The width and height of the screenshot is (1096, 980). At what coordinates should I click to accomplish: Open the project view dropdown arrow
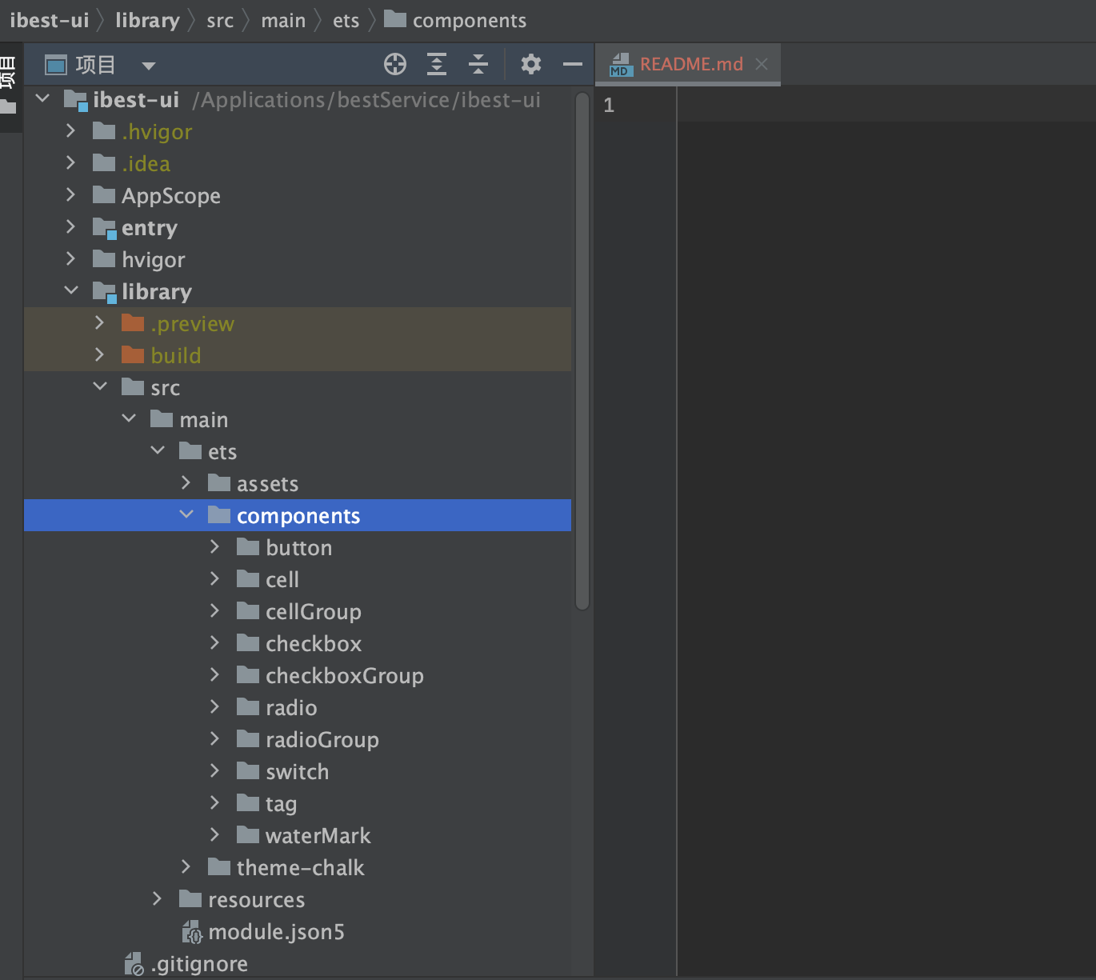(149, 66)
